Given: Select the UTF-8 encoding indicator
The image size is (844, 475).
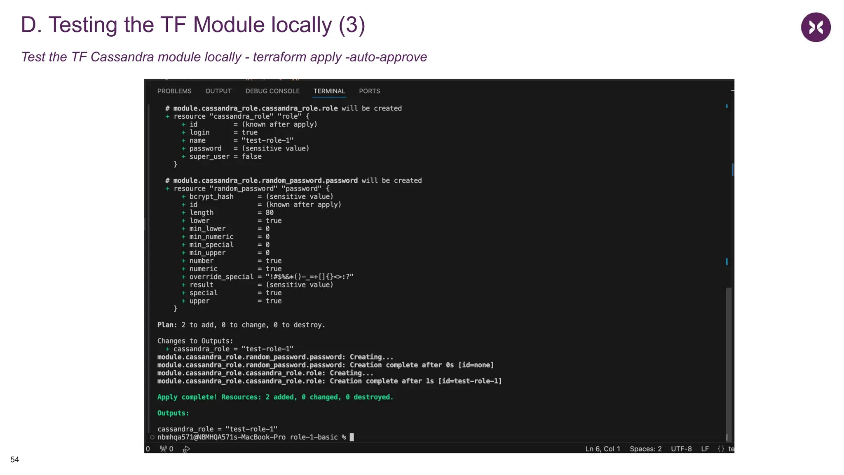Looking at the screenshot, I should coord(681,449).
